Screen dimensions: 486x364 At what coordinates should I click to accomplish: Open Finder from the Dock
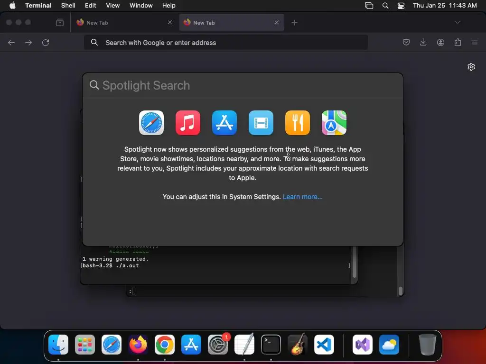pyautogui.click(x=58, y=345)
